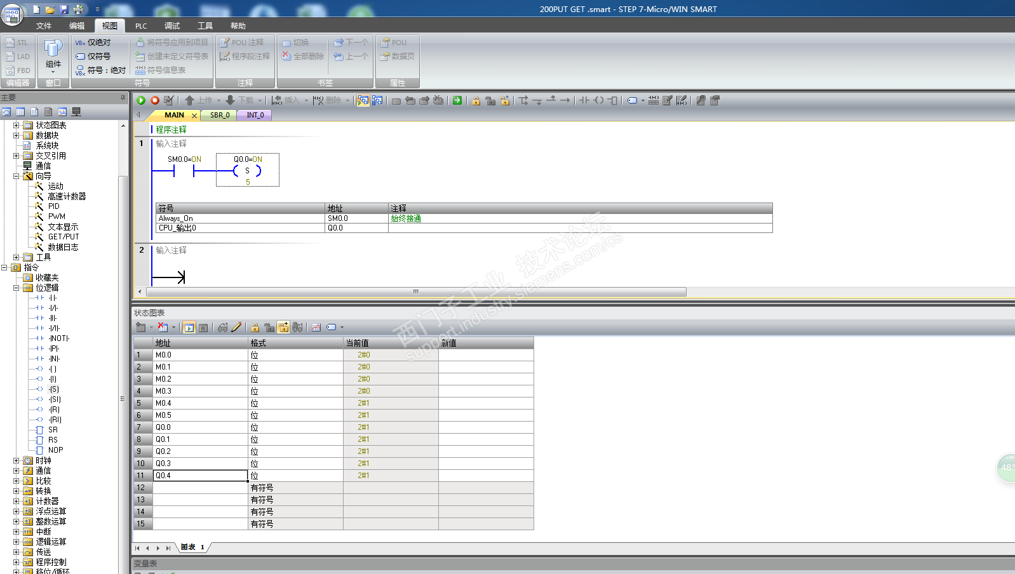Click the upload (上传) arrow icon
The height and width of the screenshot is (574, 1015).
[189, 100]
